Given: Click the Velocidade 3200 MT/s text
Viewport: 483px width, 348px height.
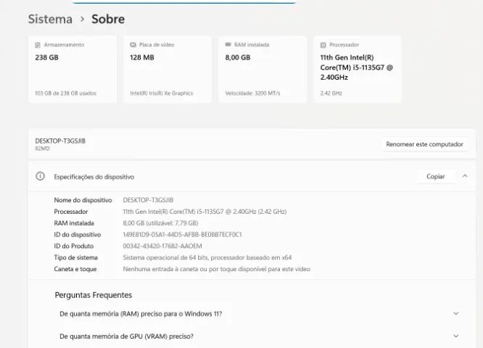Looking at the screenshot, I should [252, 94].
